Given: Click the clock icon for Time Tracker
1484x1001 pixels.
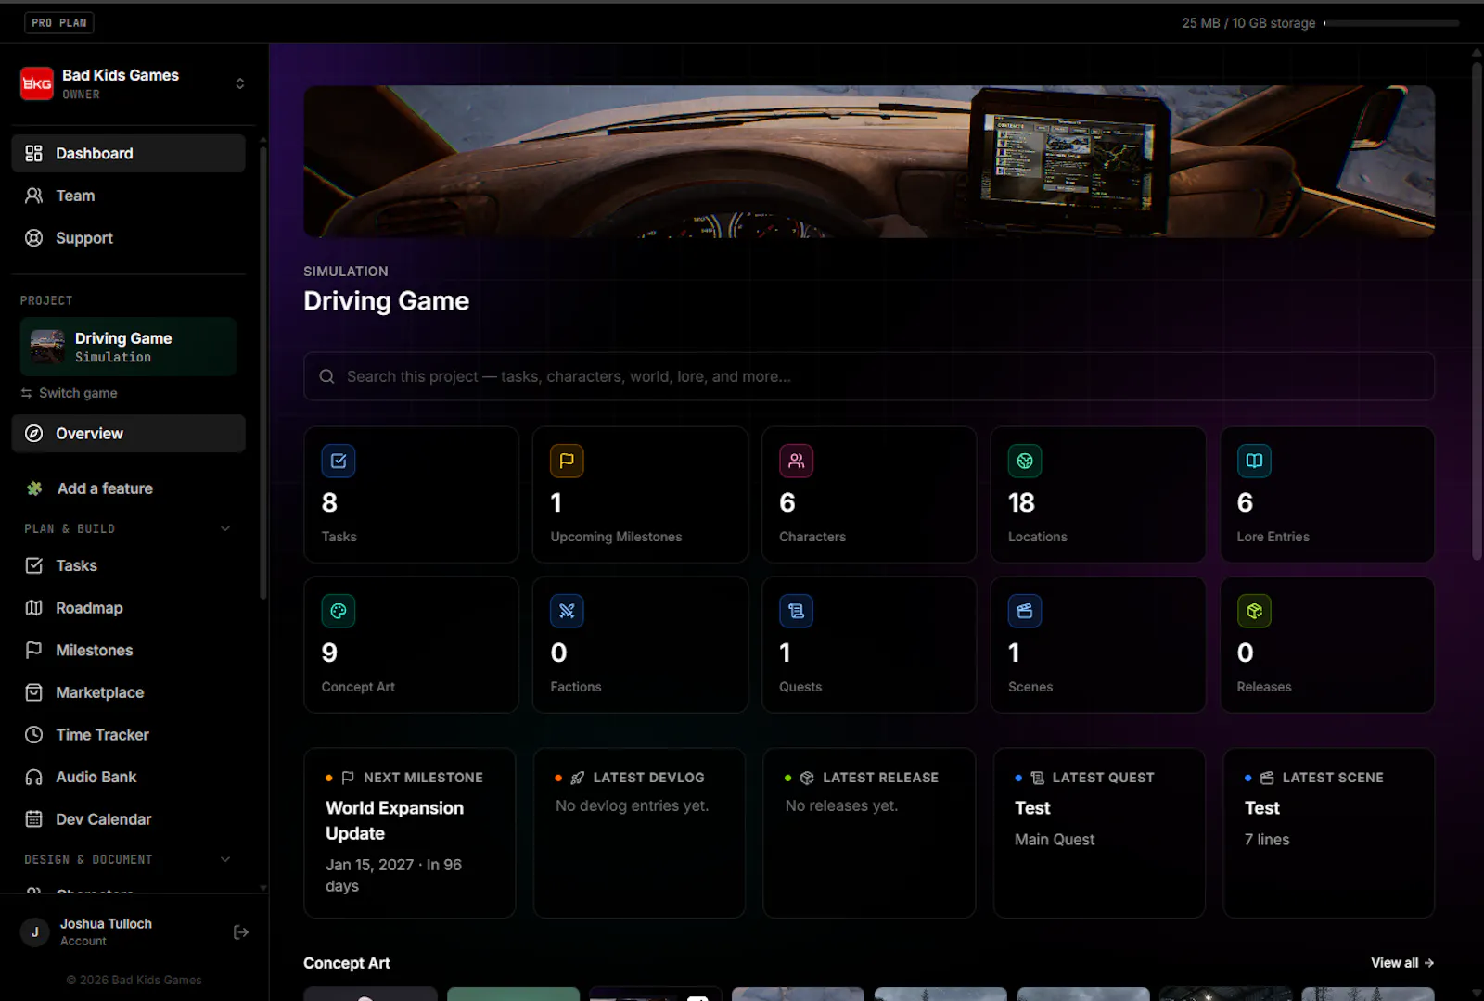Looking at the screenshot, I should pyautogui.click(x=34, y=735).
